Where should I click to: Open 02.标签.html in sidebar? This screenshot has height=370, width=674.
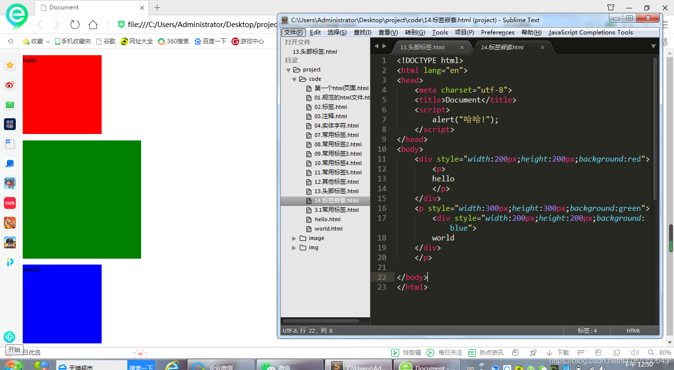pyautogui.click(x=331, y=107)
